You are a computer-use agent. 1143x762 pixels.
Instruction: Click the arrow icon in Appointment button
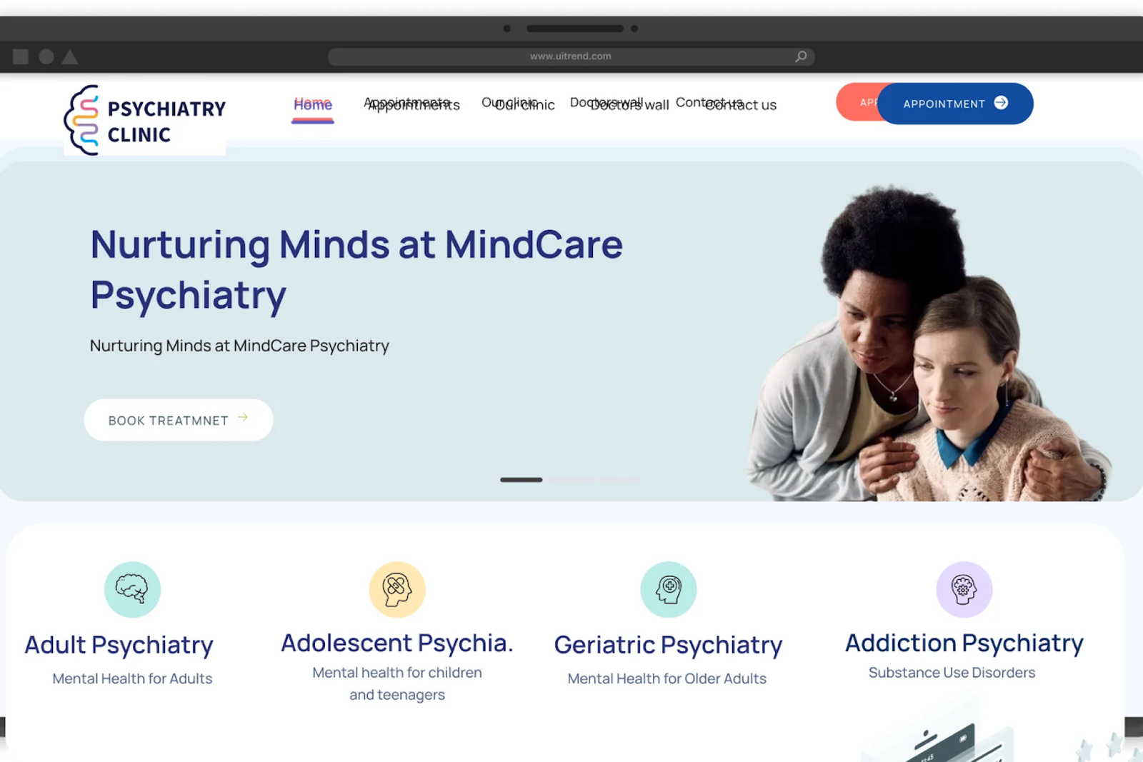[x=1002, y=103]
